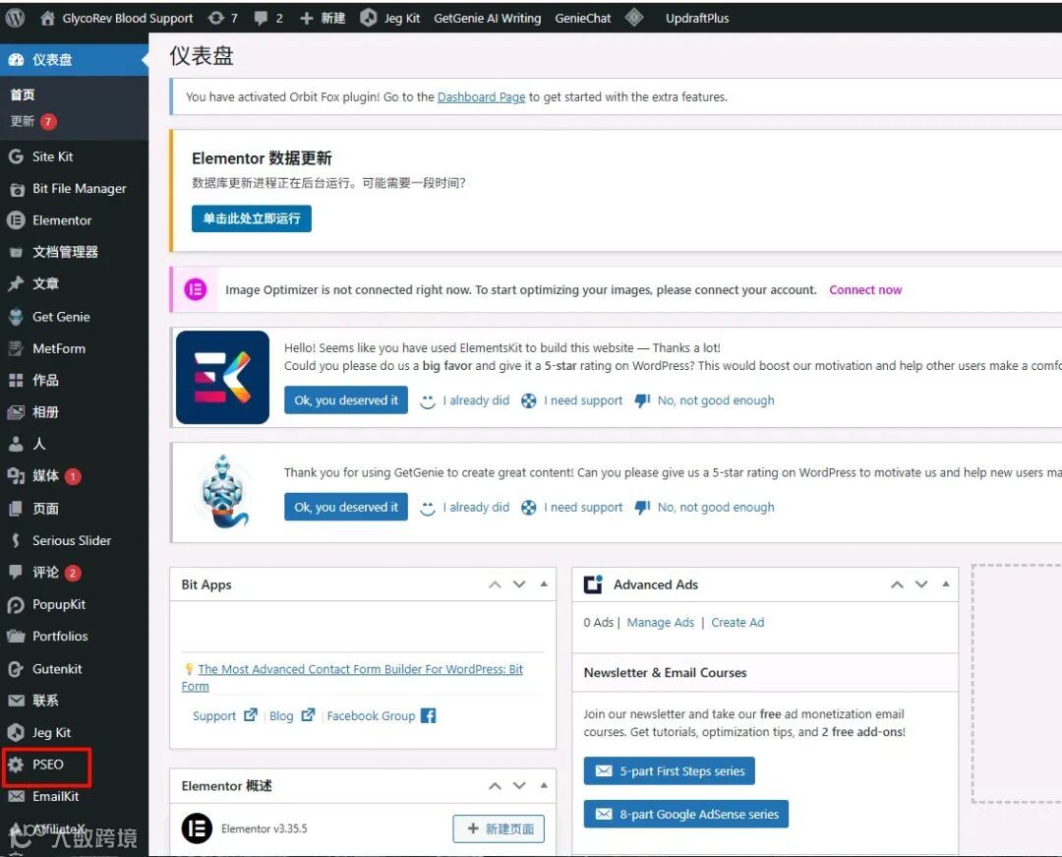Click the MetForm sidebar icon
The image size is (1062, 857).
click(x=17, y=348)
